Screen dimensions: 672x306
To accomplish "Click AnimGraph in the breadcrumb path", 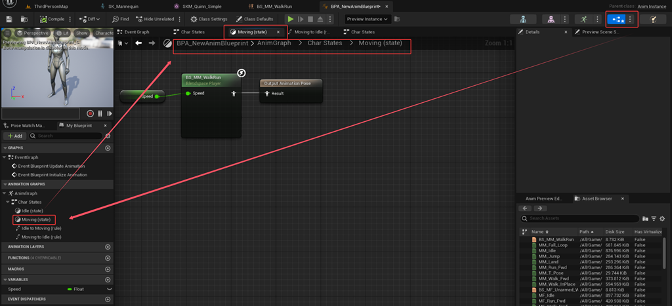I will (x=274, y=43).
